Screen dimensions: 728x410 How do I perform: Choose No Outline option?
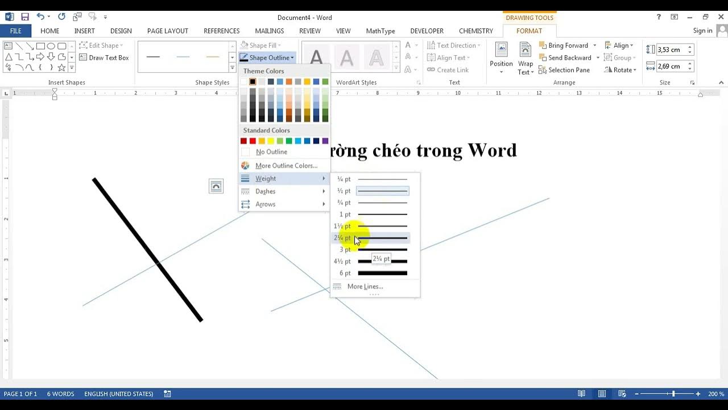pos(284,152)
